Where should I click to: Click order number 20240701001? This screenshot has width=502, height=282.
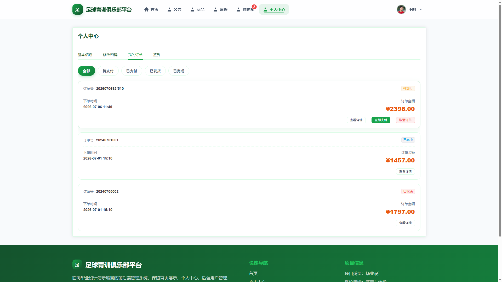pyautogui.click(x=107, y=140)
